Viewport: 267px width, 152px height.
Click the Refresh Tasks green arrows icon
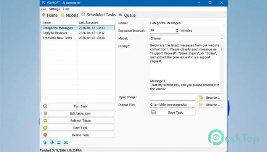click(x=45, y=120)
